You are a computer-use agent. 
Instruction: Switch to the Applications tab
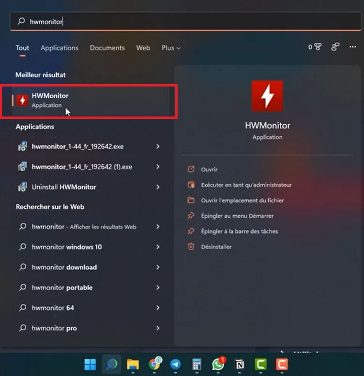(60, 48)
